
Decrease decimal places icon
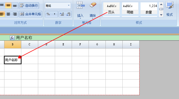[x=68, y=14]
